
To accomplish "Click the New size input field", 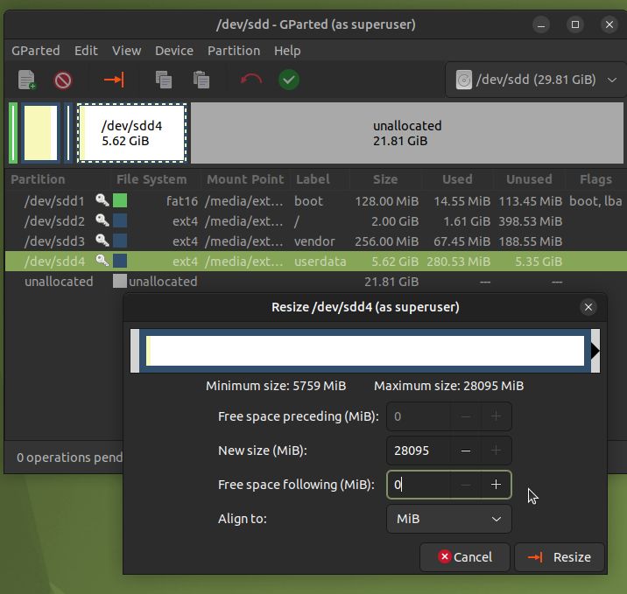I will (419, 451).
